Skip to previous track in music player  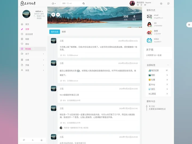pyautogui.click(x=138, y=5)
